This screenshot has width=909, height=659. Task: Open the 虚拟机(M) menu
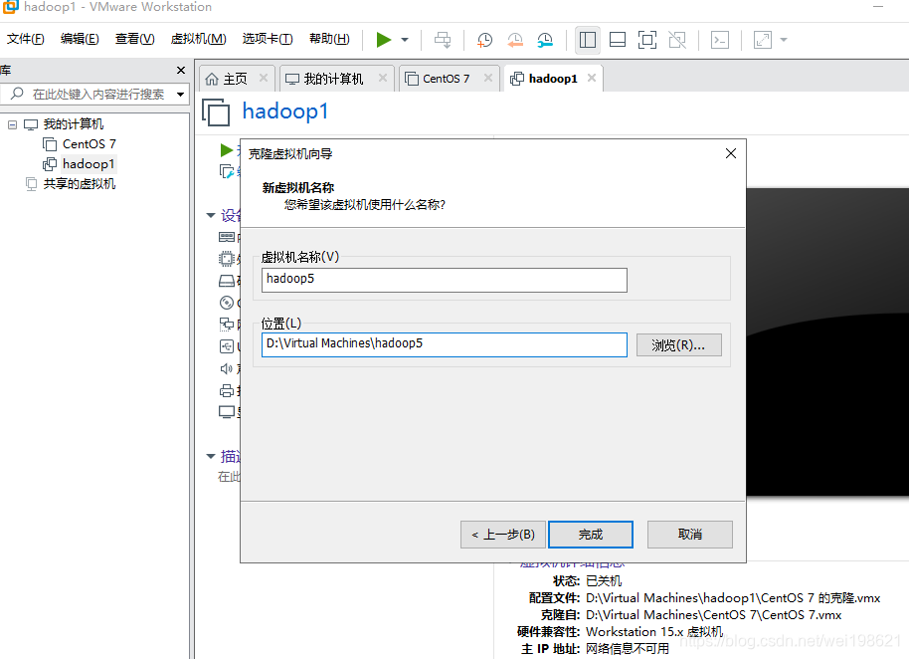click(x=198, y=39)
